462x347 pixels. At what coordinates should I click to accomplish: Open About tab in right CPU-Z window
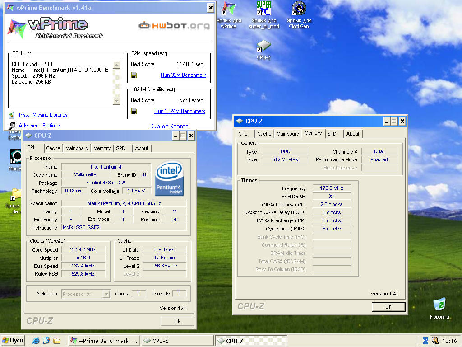point(353,134)
